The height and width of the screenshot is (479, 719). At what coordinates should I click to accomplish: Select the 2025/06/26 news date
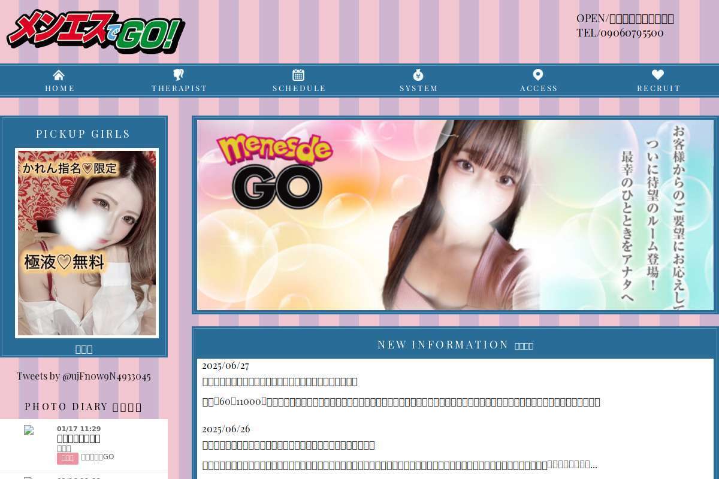pos(226,429)
